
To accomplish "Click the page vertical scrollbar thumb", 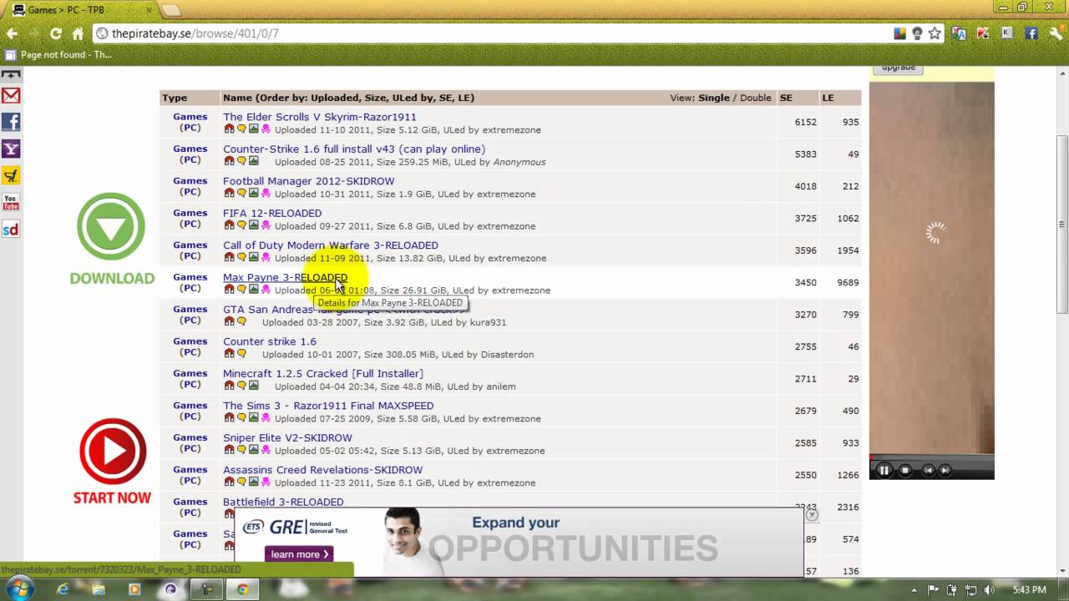I will 1062,225.
